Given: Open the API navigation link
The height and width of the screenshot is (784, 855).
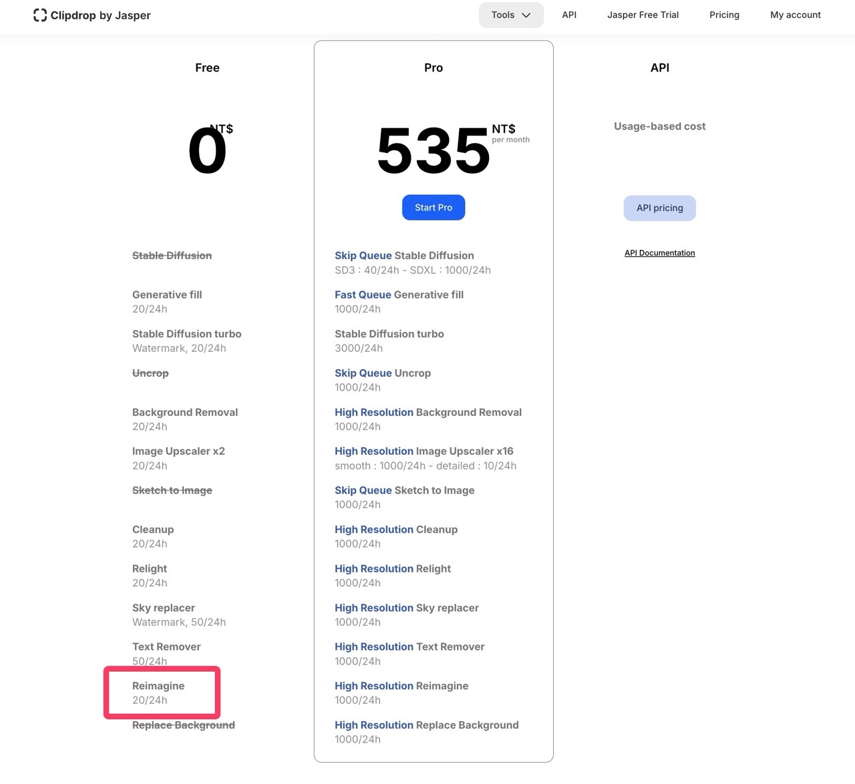Looking at the screenshot, I should point(569,15).
